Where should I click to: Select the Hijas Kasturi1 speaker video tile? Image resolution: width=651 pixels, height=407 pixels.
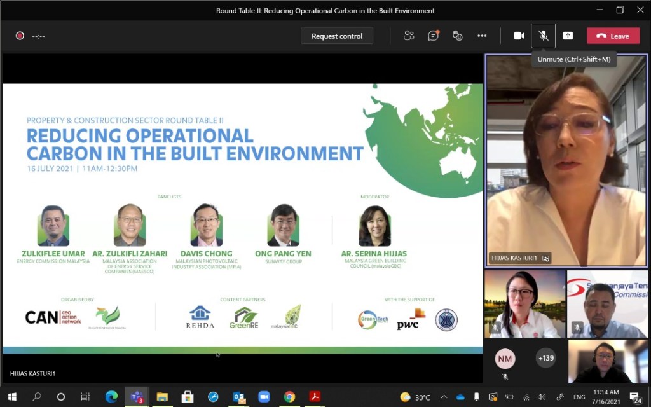click(x=566, y=159)
